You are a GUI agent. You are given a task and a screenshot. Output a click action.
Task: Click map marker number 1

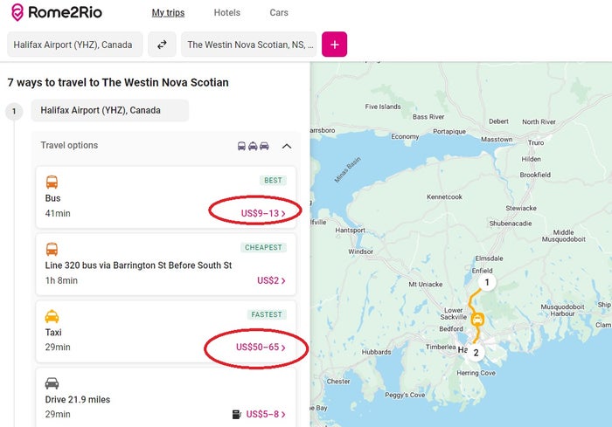pyautogui.click(x=487, y=282)
